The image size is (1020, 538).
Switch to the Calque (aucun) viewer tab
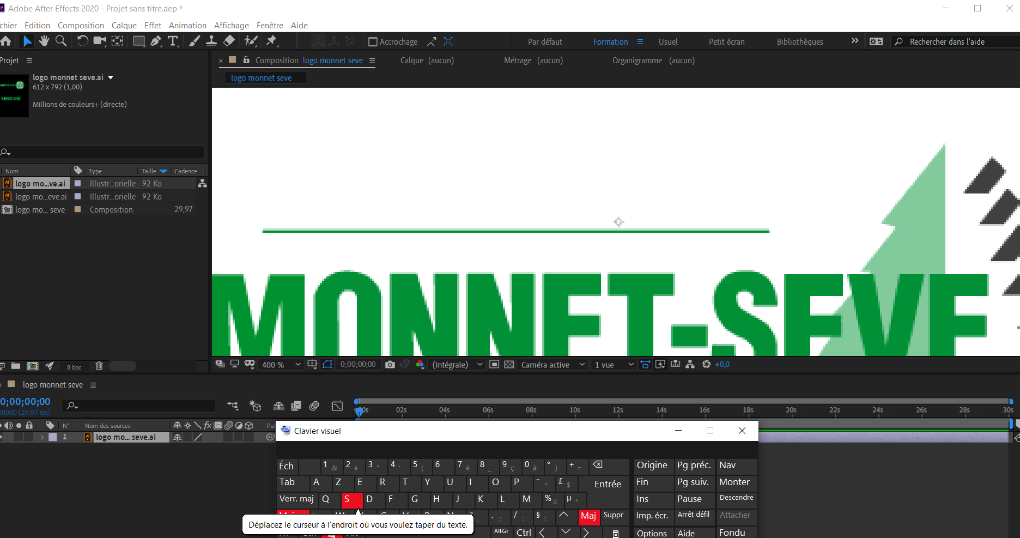click(x=427, y=61)
